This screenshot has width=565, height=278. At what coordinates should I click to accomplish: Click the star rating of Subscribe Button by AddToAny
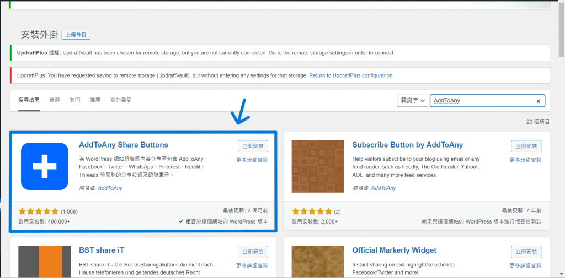[x=312, y=211]
